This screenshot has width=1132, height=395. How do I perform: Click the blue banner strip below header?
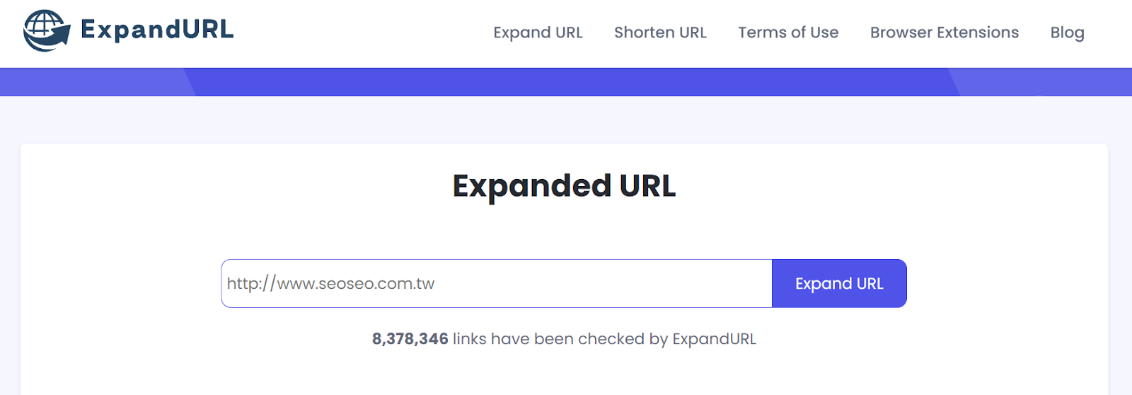tap(566, 82)
